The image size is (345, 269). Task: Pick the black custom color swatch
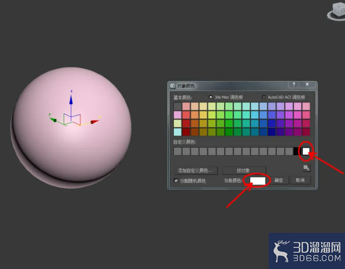pos(296,151)
